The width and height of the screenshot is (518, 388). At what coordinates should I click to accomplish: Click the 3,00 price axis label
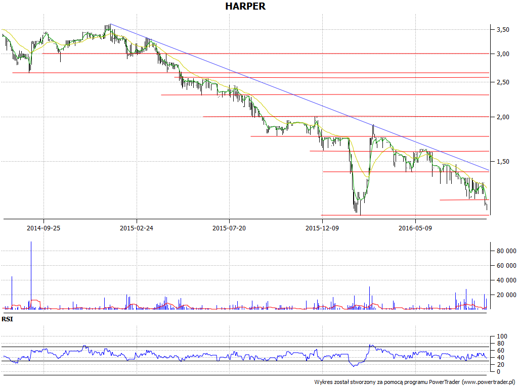tap(502, 54)
